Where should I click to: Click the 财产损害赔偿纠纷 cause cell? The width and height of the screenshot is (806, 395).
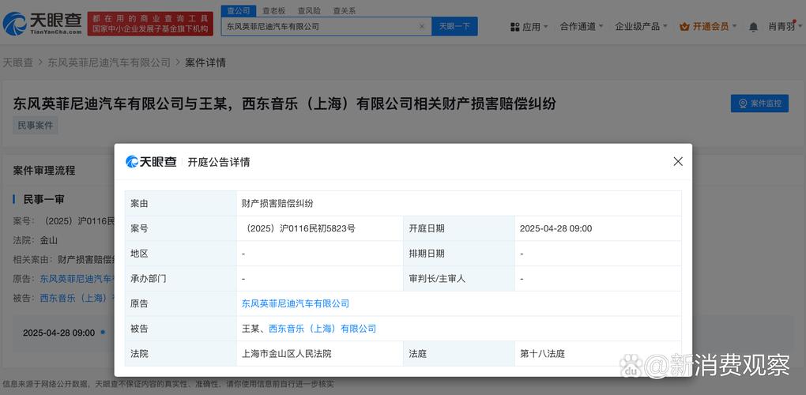tap(459, 203)
